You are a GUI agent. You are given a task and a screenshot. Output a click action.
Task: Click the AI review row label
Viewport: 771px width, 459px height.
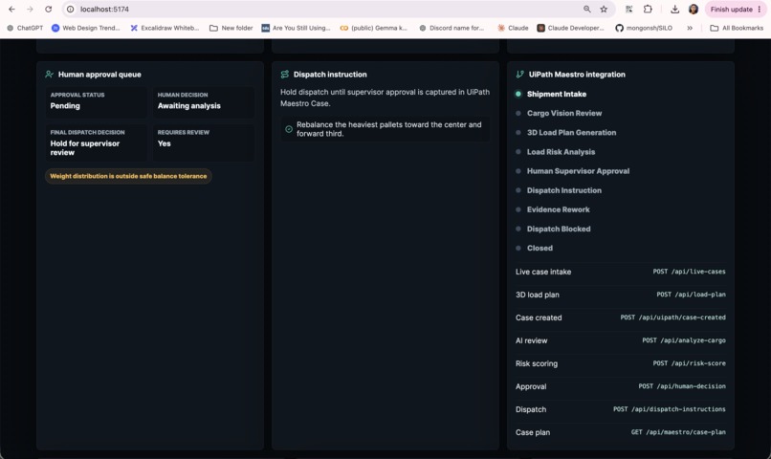pos(531,340)
